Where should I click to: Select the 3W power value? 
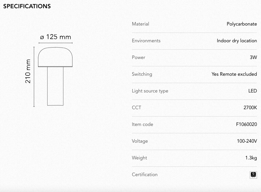(x=253, y=57)
